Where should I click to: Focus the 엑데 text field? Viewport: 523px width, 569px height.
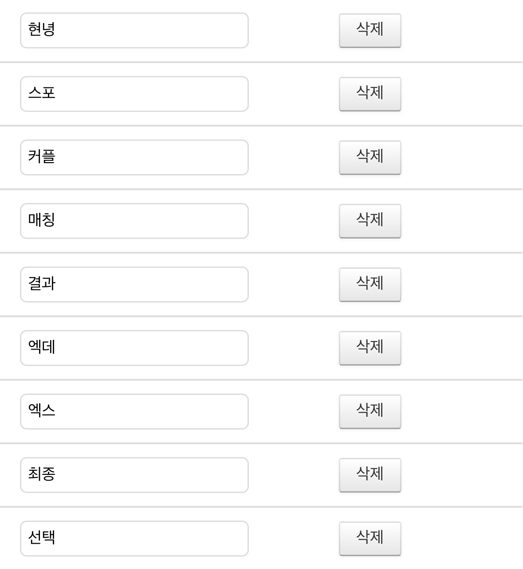(x=134, y=348)
